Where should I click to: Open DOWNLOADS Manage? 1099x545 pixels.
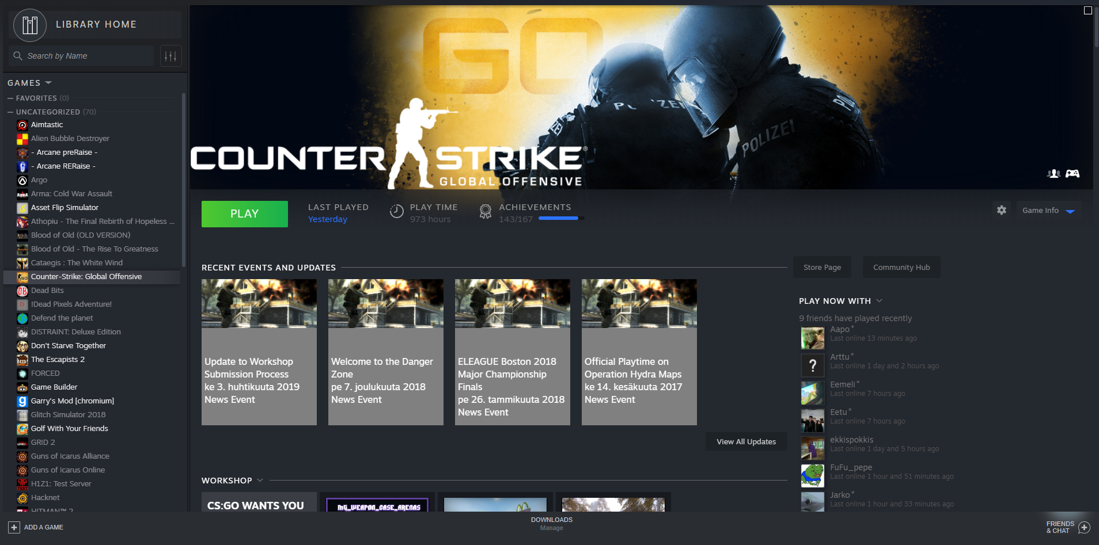tap(552, 524)
